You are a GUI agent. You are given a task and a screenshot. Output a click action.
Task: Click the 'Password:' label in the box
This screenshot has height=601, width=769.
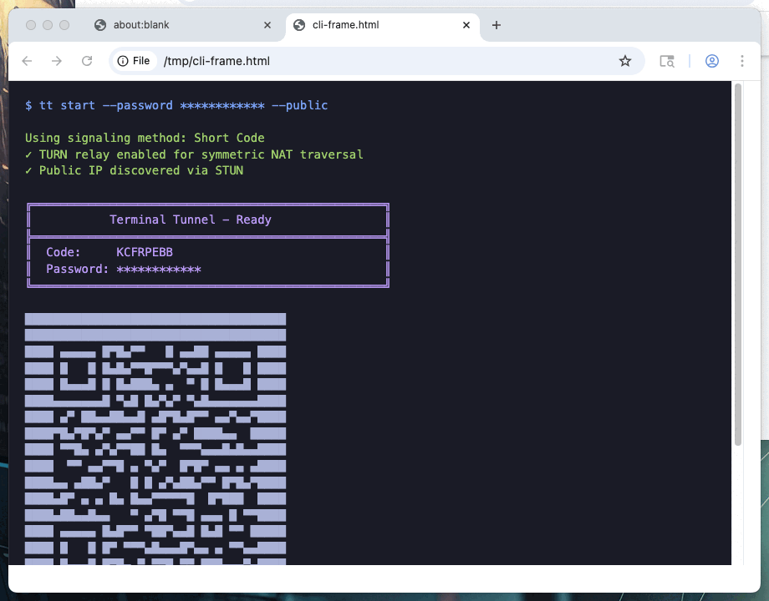tap(77, 269)
